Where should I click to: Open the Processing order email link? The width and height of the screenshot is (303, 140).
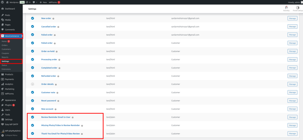point(49,59)
